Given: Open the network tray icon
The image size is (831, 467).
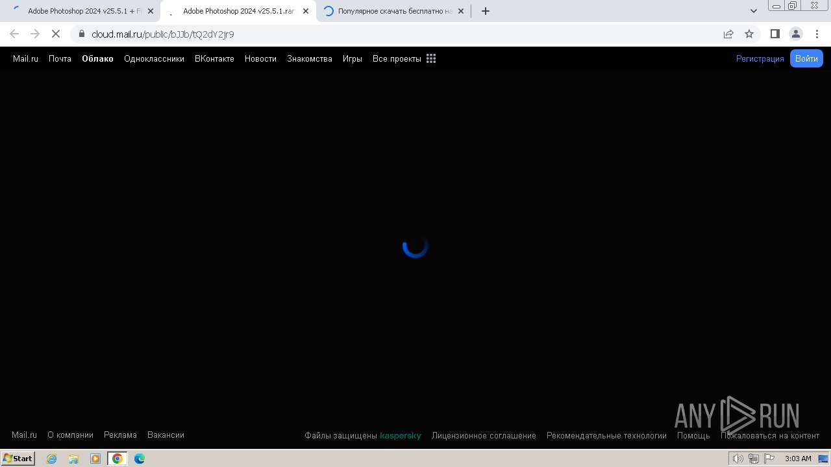Looking at the screenshot, I should tap(754, 459).
